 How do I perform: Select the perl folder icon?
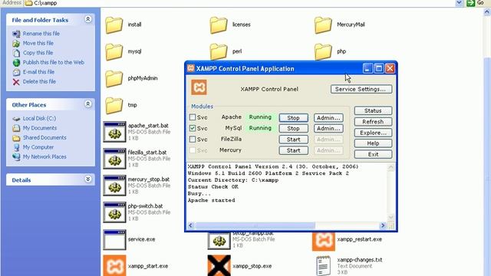click(x=218, y=51)
